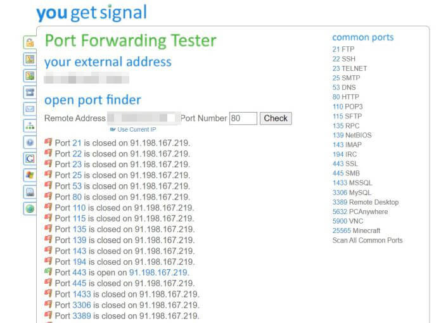This screenshot has width=441, height=323.
Task: Open the padlock port forwarding tester tab
Action: point(30,42)
